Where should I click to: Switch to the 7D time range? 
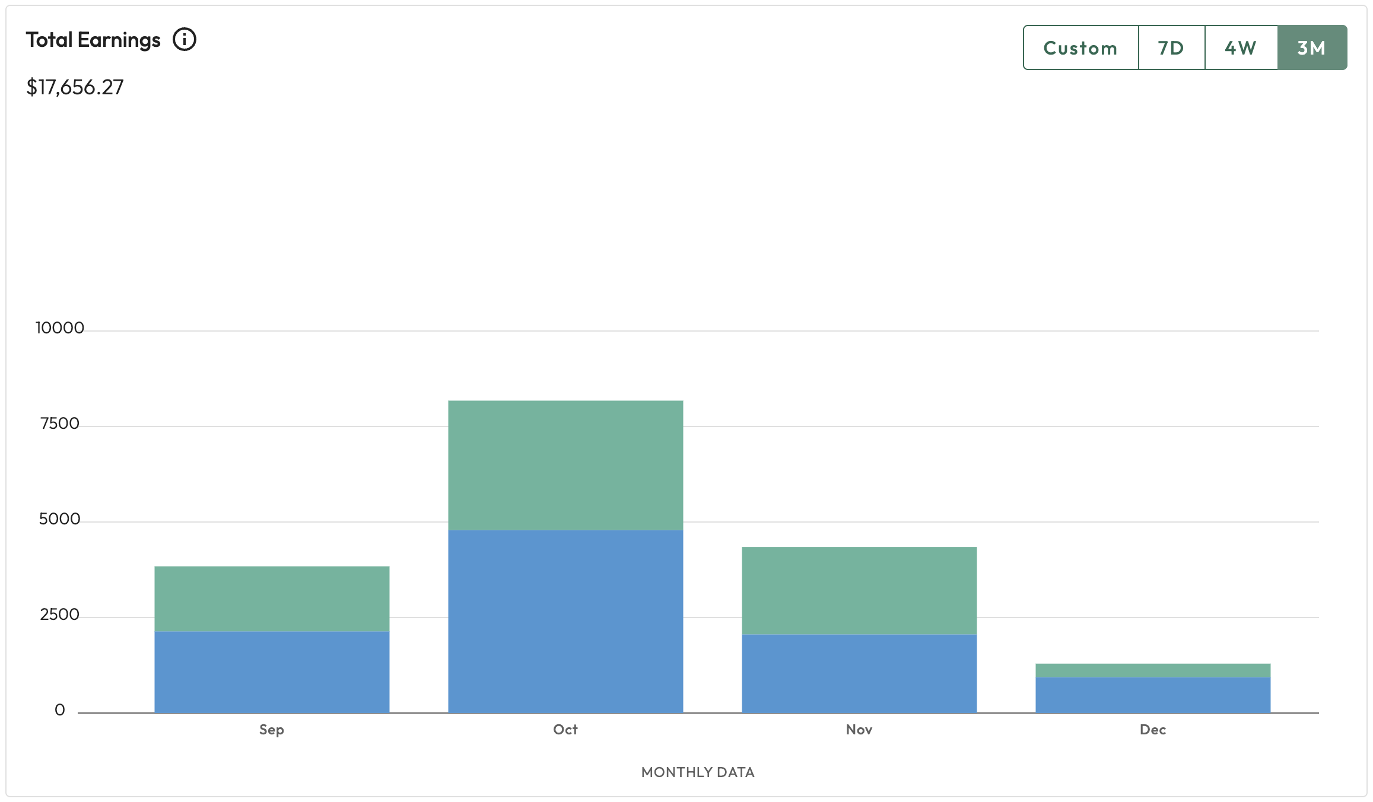[x=1171, y=47]
